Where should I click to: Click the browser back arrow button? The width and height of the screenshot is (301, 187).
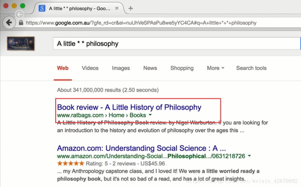[9, 23]
